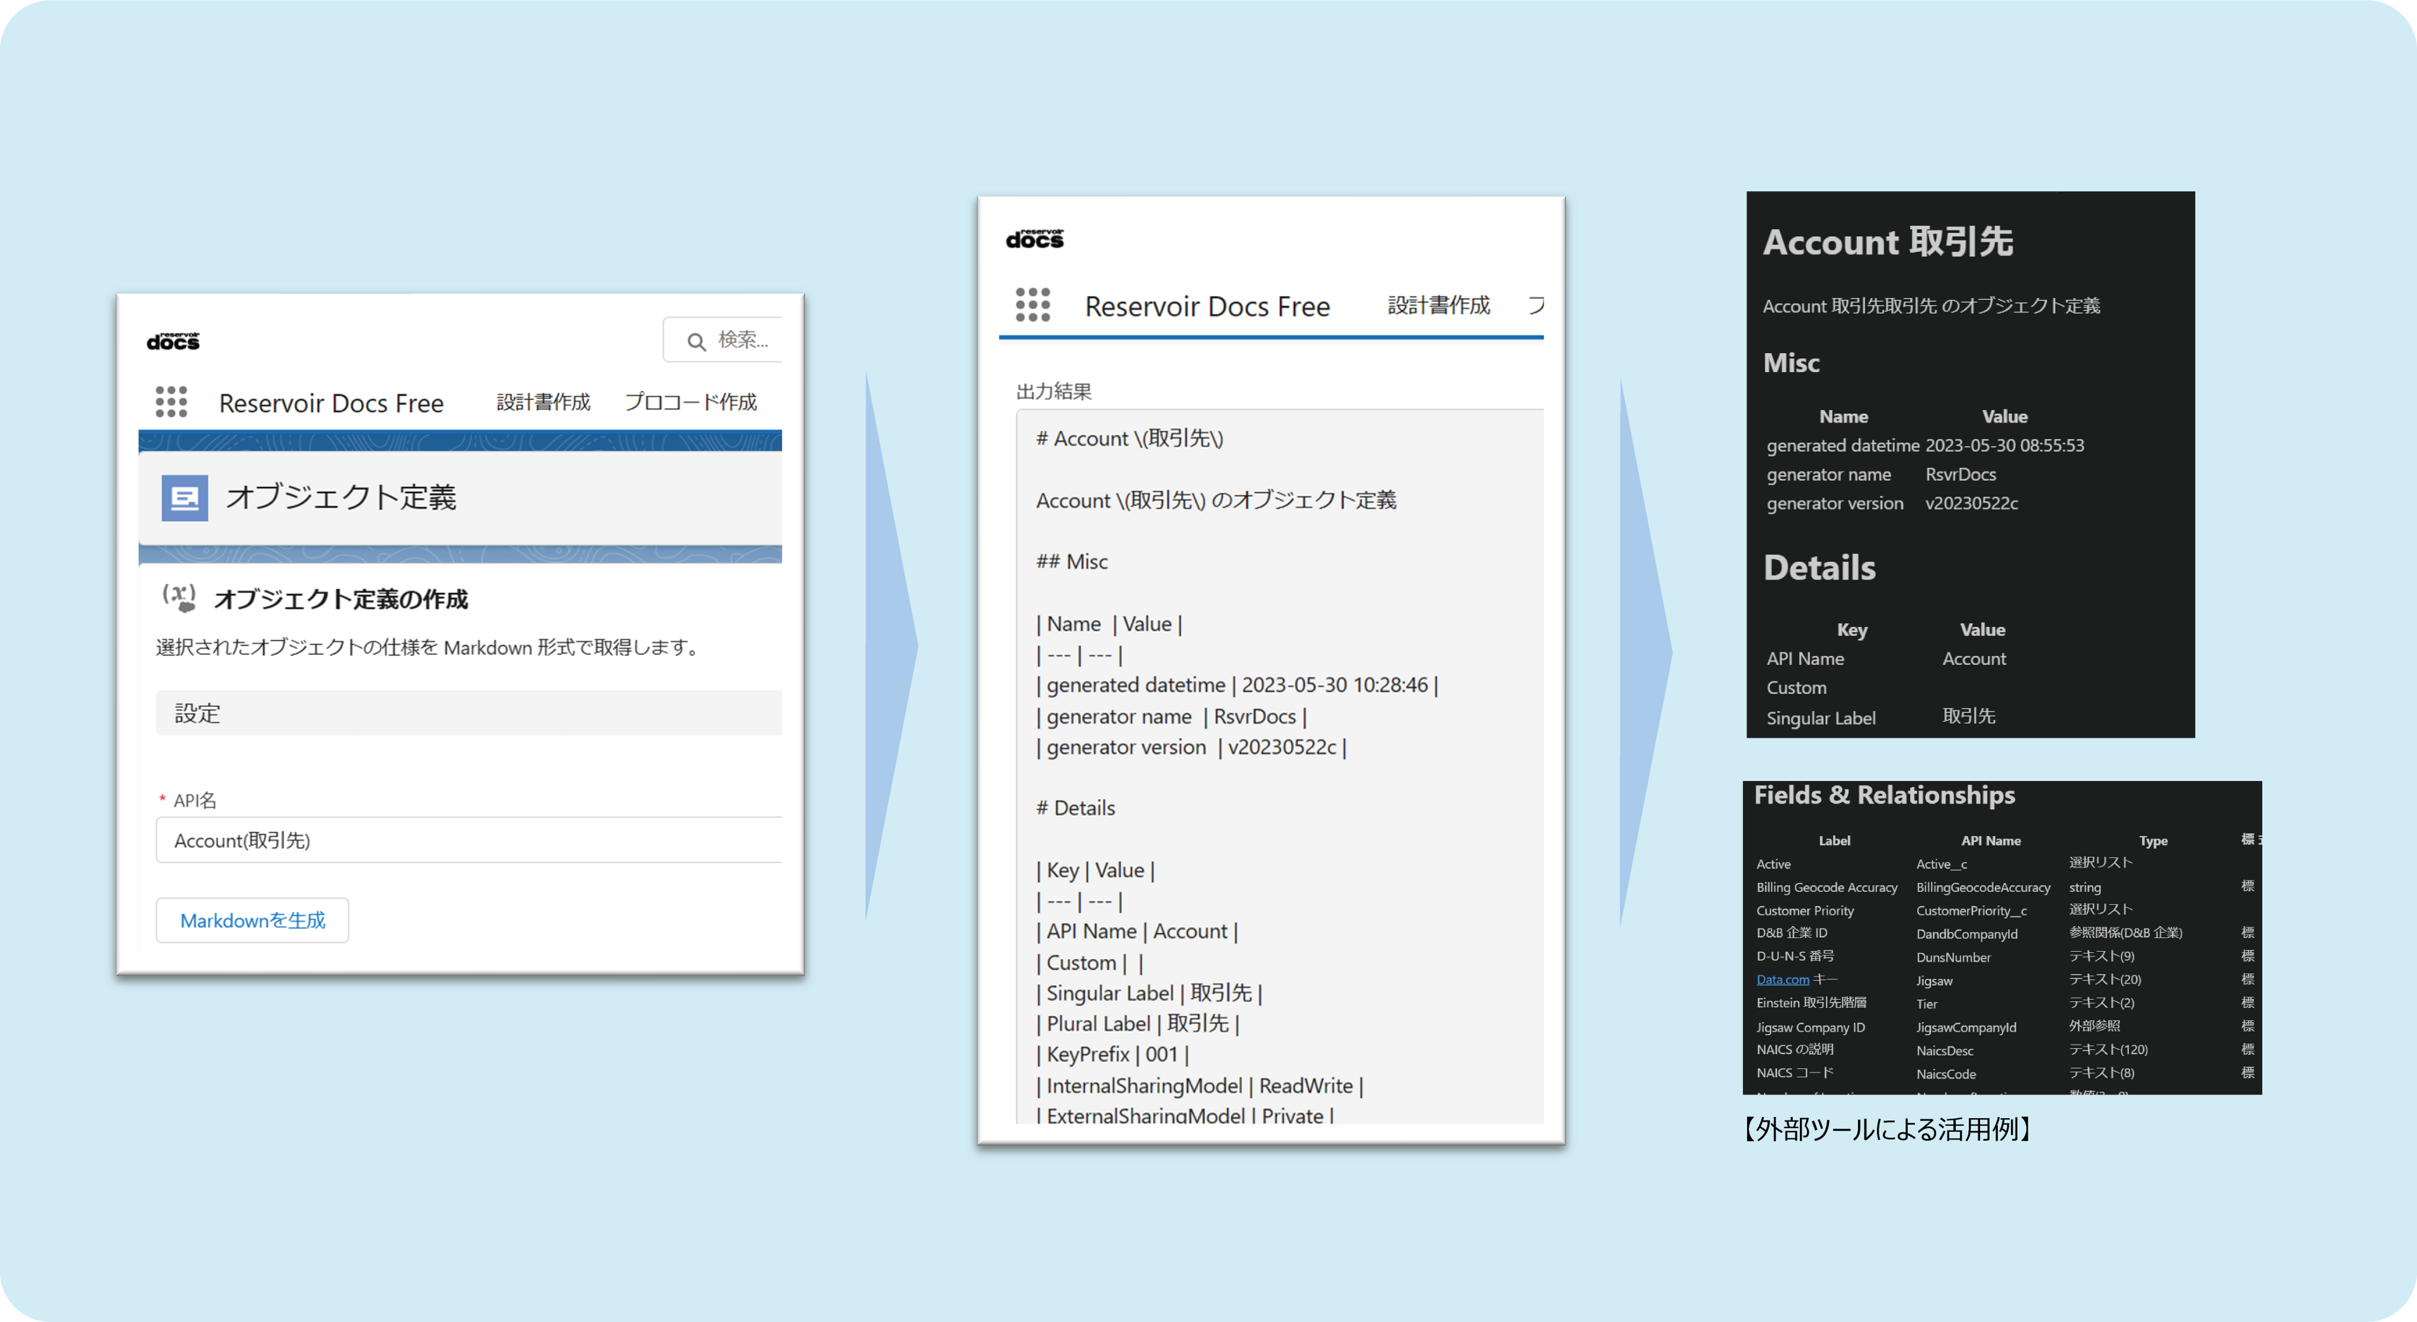This screenshot has width=2417, height=1322.
Task: Click the docs logo in the output results window
Action: point(1034,239)
